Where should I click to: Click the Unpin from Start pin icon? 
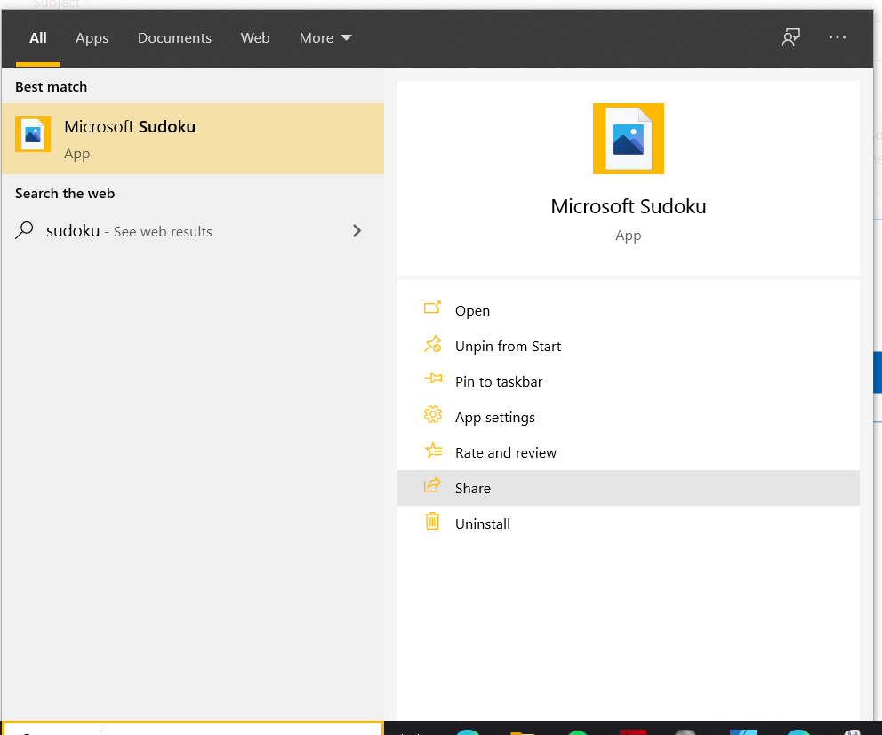click(432, 344)
